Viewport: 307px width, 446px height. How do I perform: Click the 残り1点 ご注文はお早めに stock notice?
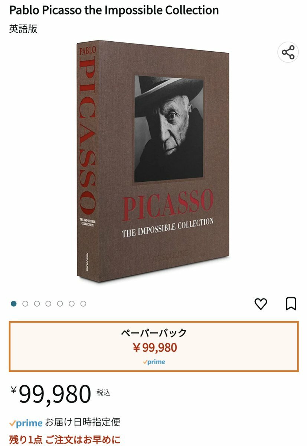(x=65, y=440)
